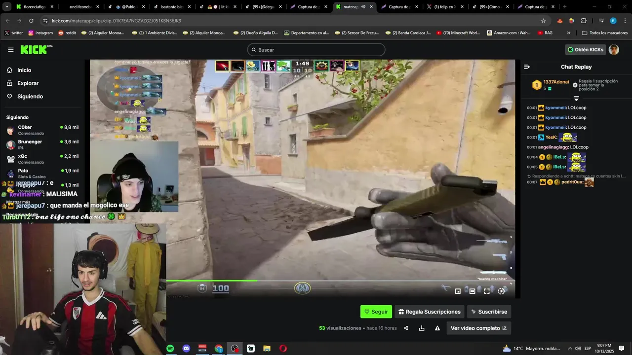This screenshot has height=355, width=632.
Task: Open the Chrome profile B avatar
Action: point(613,21)
